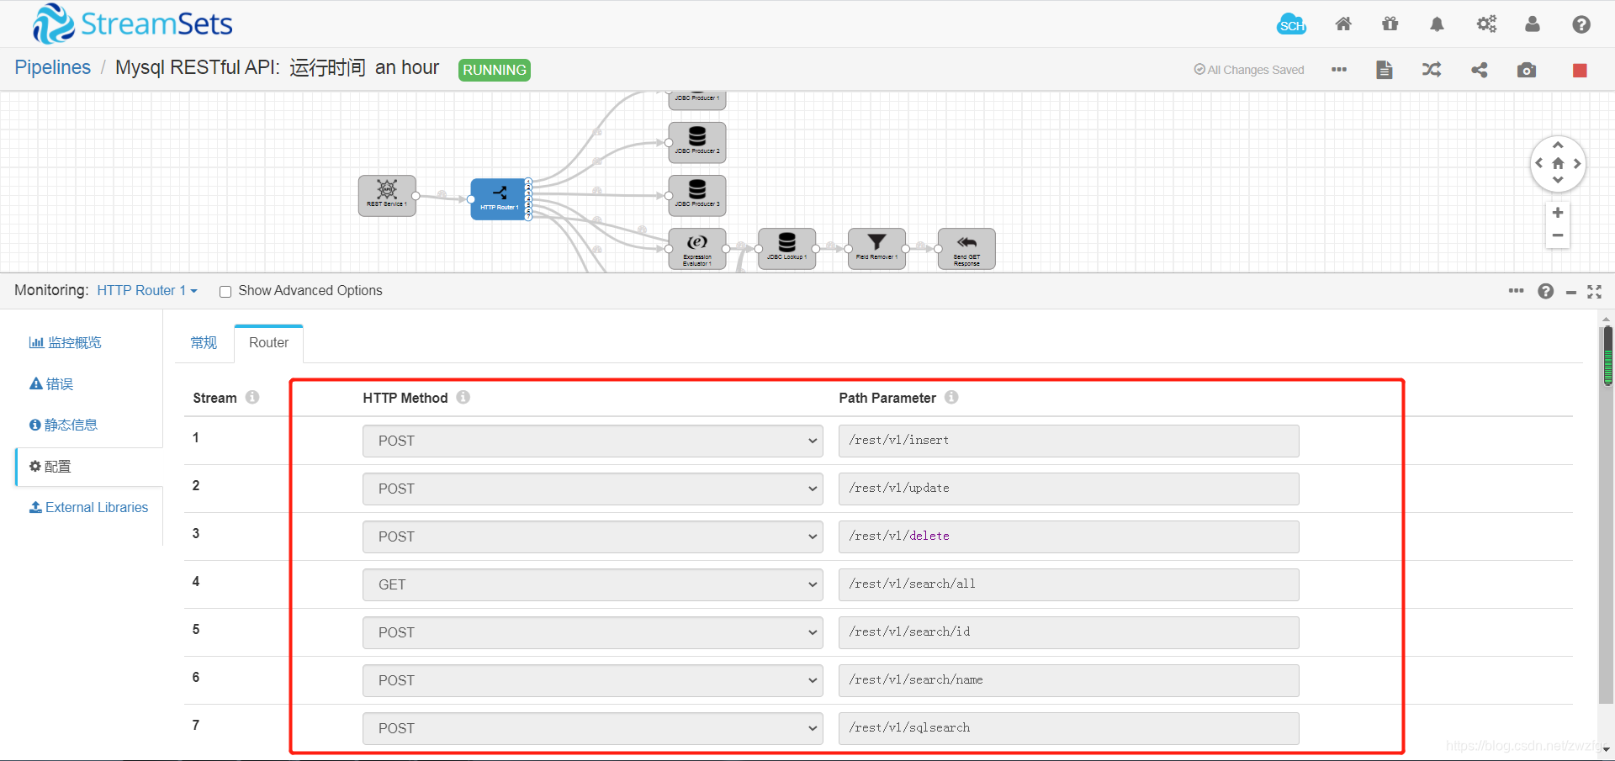The image size is (1615, 761).
Task: Open help question mark in top bar
Action: click(1581, 24)
